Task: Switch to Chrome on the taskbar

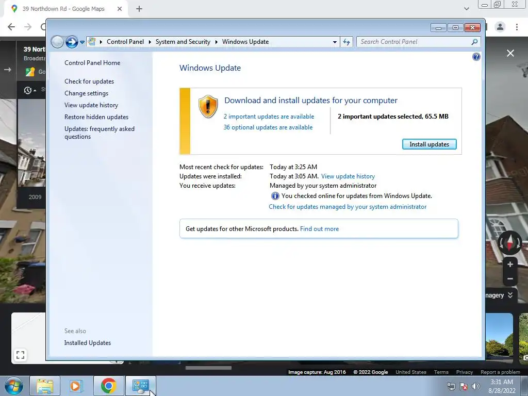Action: click(108, 386)
